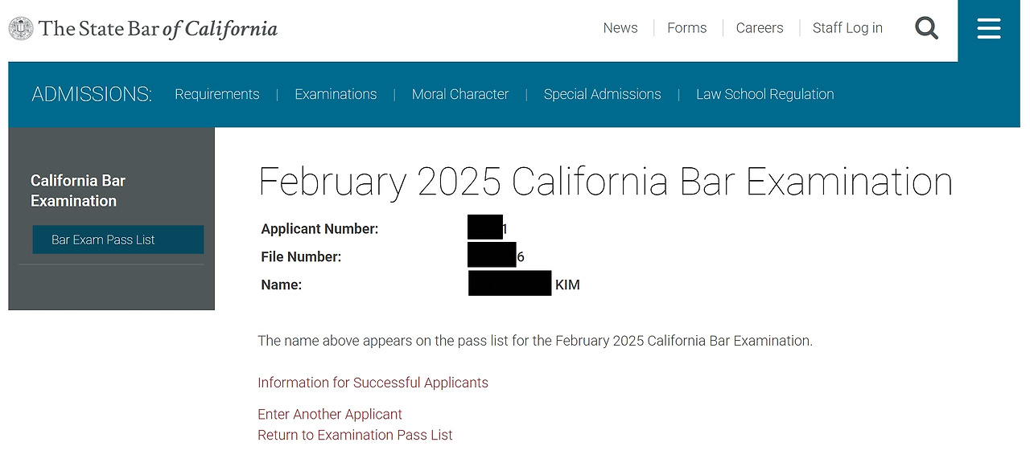This screenshot has width=1030, height=475.
Task: Select the File Number label
Action: coord(301,257)
